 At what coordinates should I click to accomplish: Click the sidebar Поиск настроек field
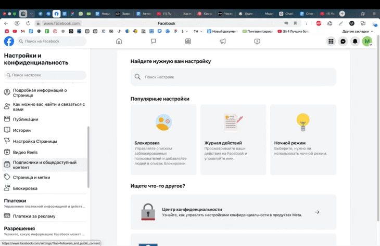click(45, 75)
